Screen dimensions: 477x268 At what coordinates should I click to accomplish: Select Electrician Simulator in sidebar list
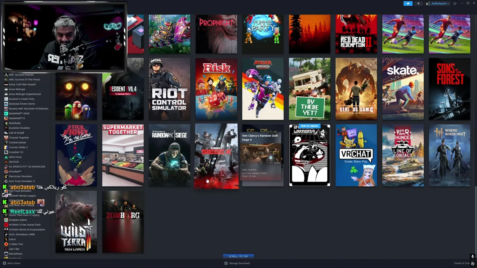(x=20, y=176)
